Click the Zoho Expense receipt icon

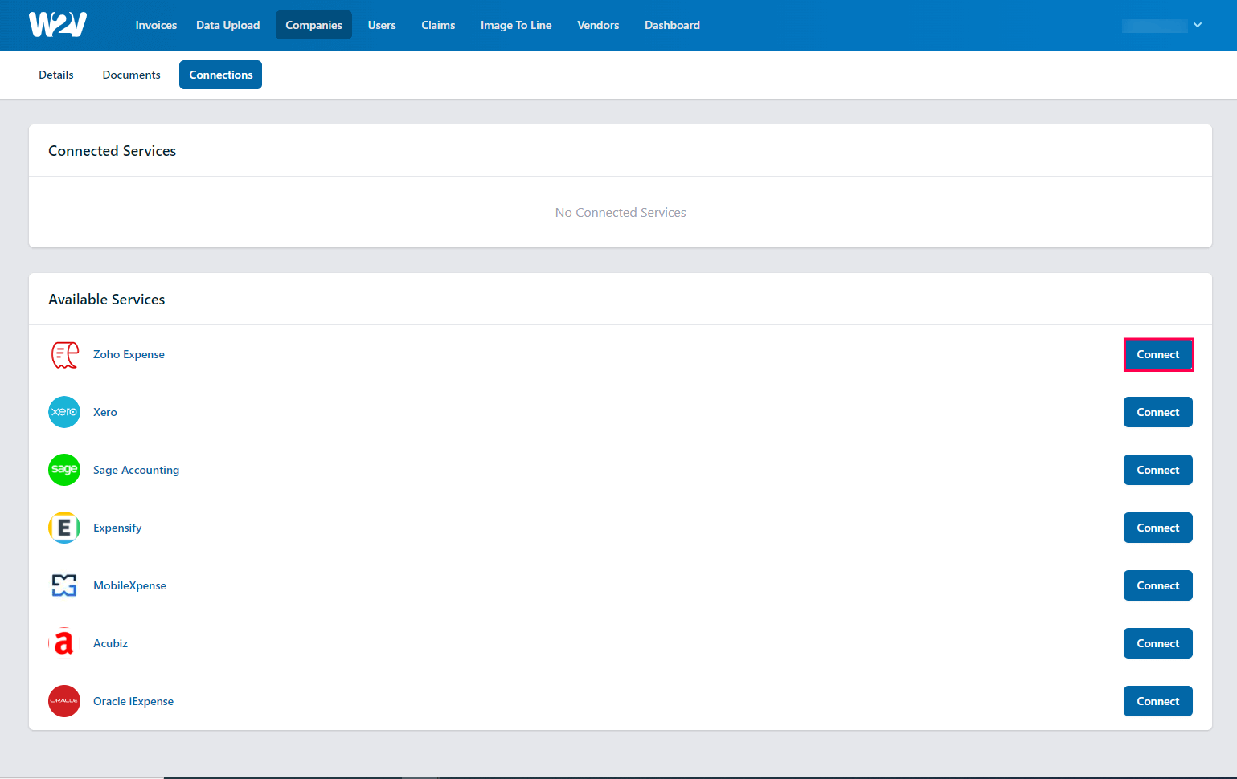64,354
